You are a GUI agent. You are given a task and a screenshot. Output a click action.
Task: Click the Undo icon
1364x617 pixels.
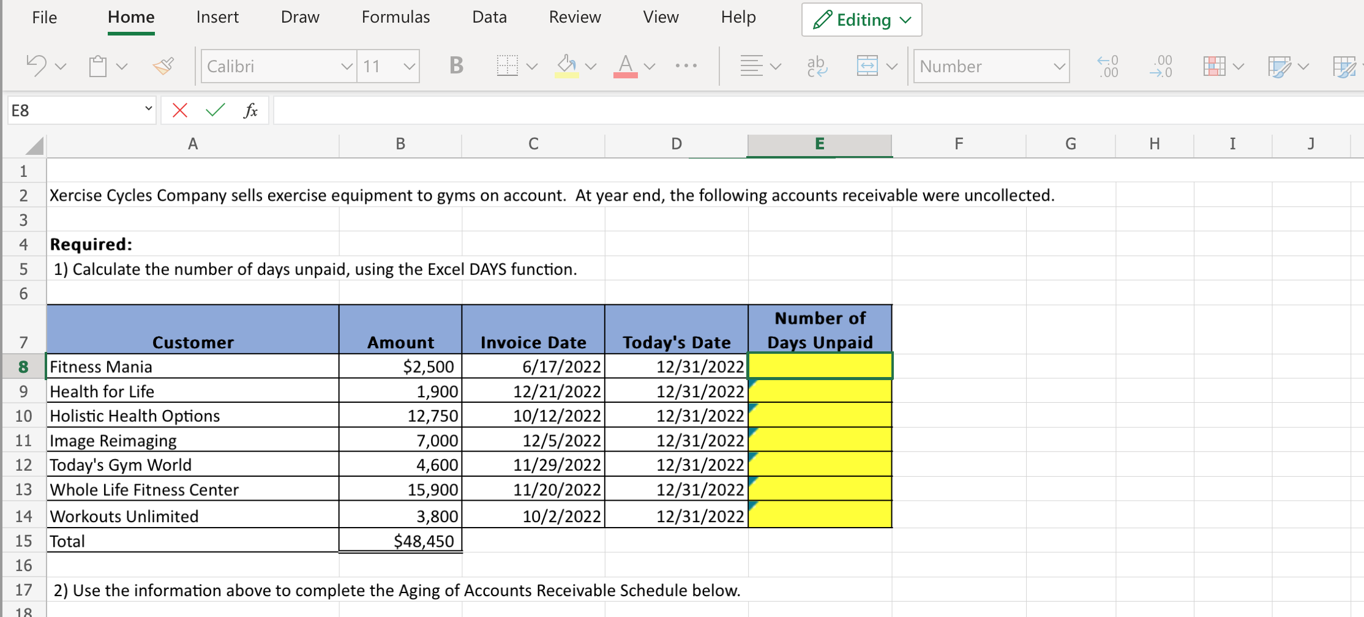[35, 65]
